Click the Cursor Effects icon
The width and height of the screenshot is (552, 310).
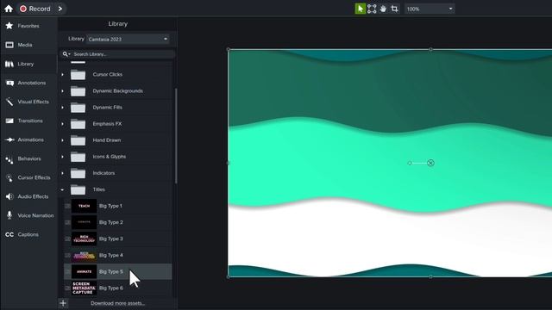click(9, 178)
